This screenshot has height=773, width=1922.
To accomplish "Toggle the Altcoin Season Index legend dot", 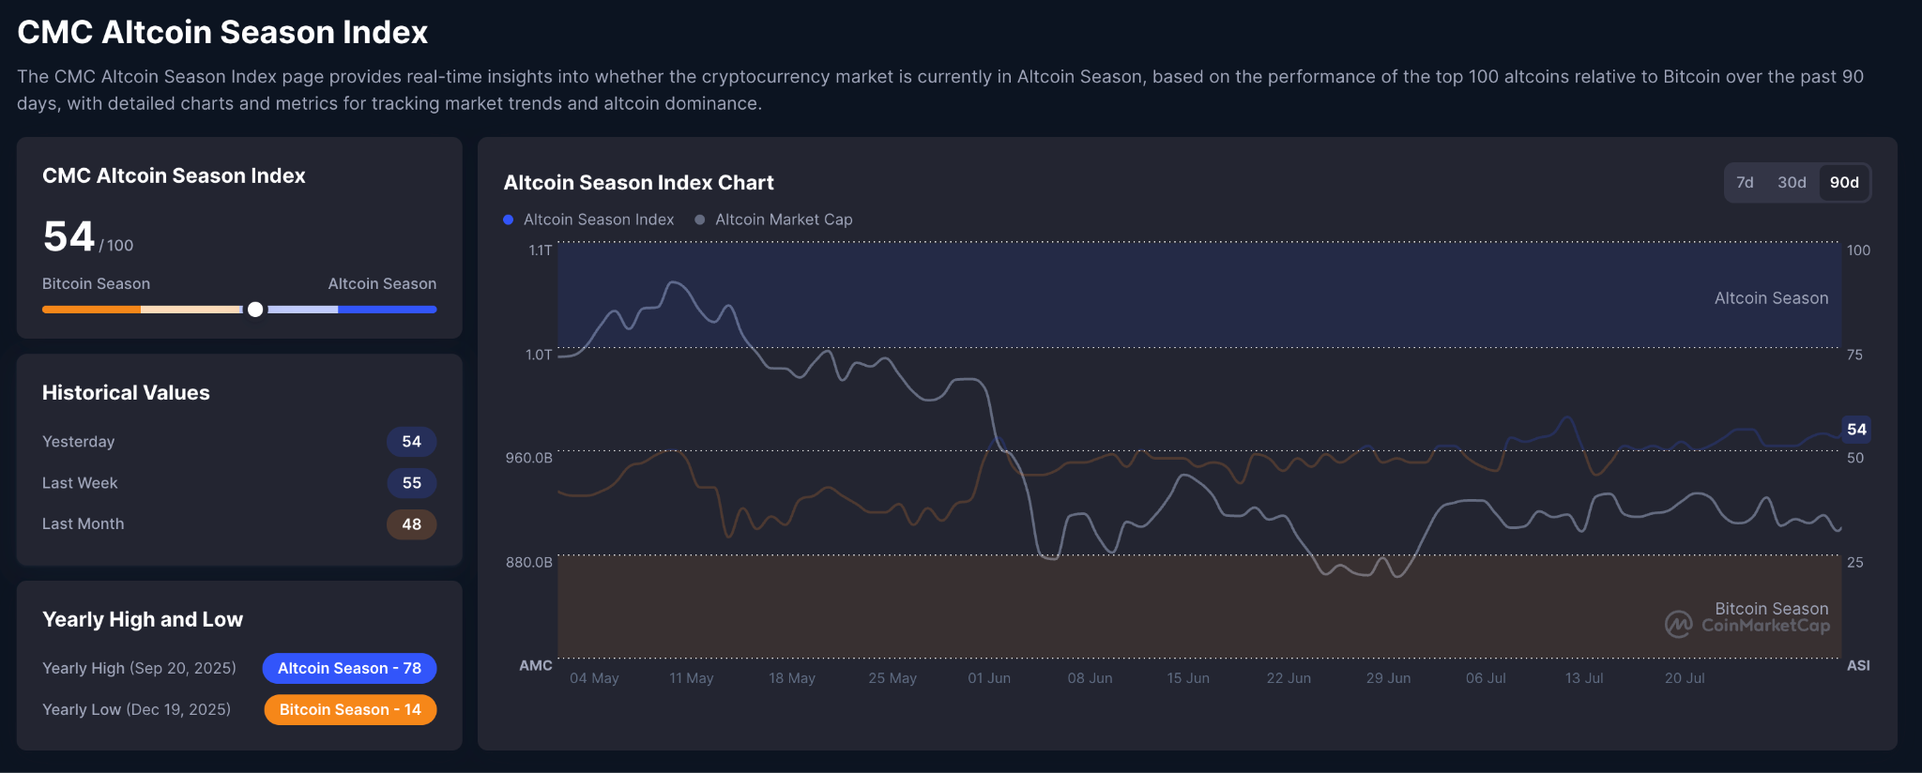I will coord(509,220).
